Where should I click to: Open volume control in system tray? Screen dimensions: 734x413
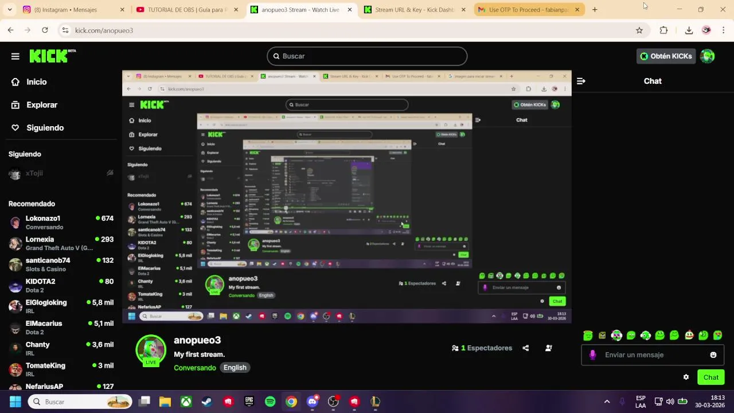[x=670, y=402]
